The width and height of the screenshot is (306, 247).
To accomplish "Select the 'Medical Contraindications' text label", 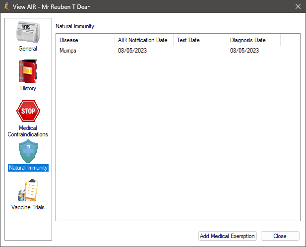I will point(28,131).
